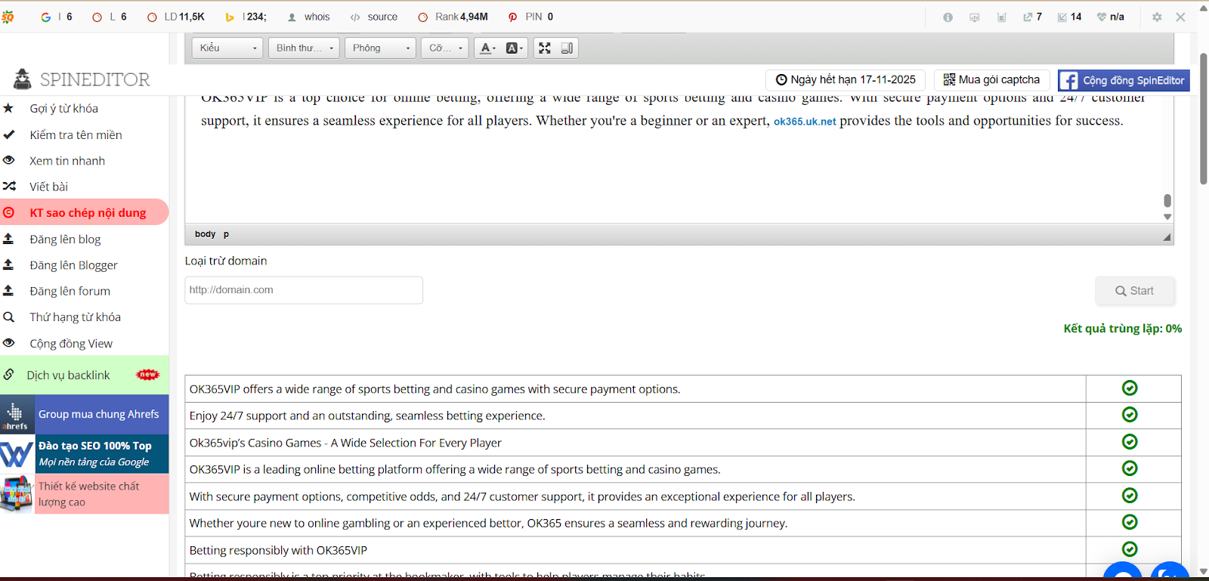The height and width of the screenshot is (581, 1209).
Task: Click check icon for Betting responsibly with OK365VIP row
Action: point(1130,549)
